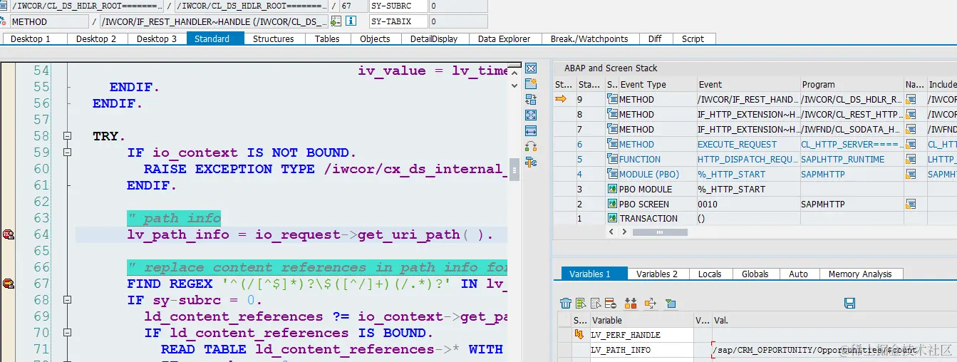
Task: Click the stack table's horizontal scrollbar thumb
Action: 658,232
